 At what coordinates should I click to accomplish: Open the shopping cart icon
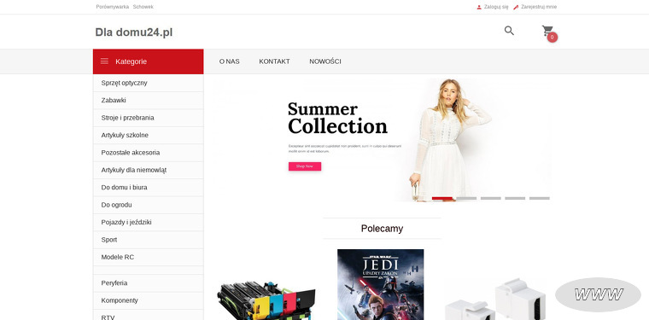547,30
